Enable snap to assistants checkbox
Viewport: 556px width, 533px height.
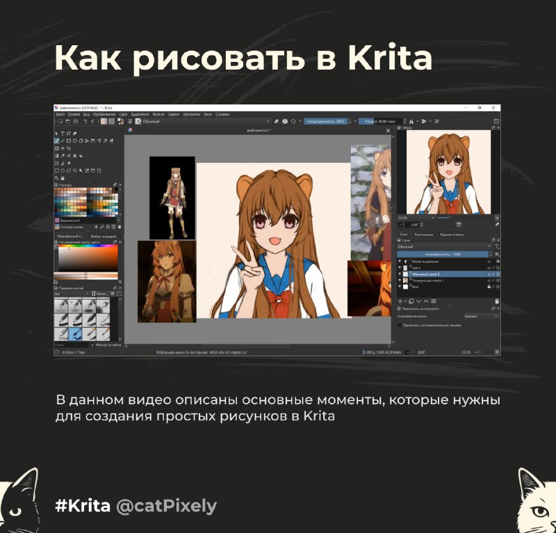pos(400,325)
